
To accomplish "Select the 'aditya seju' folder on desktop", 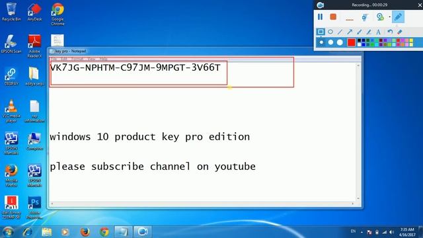I will [x=34, y=76].
